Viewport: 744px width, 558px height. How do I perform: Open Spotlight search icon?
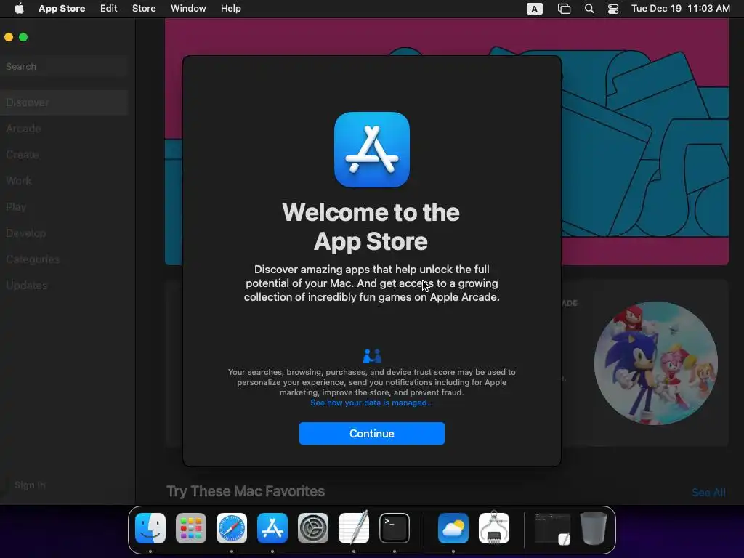pyautogui.click(x=589, y=9)
